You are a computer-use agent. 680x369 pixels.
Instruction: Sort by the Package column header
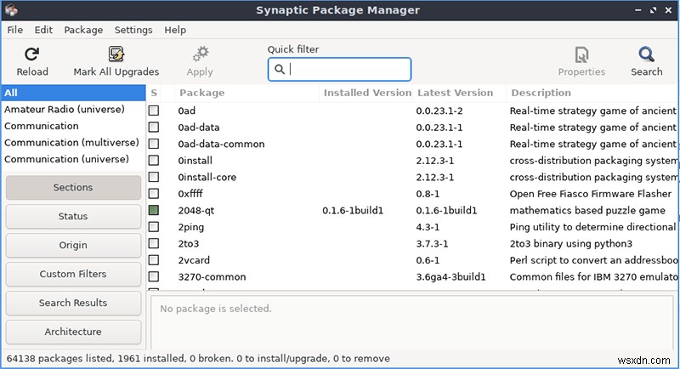click(246, 93)
